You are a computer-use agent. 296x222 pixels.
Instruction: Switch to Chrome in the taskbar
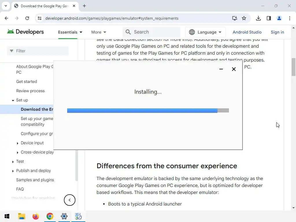click(50, 216)
